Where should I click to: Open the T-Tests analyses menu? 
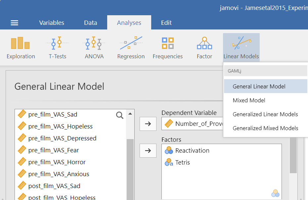pyautogui.click(x=58, y=48)
